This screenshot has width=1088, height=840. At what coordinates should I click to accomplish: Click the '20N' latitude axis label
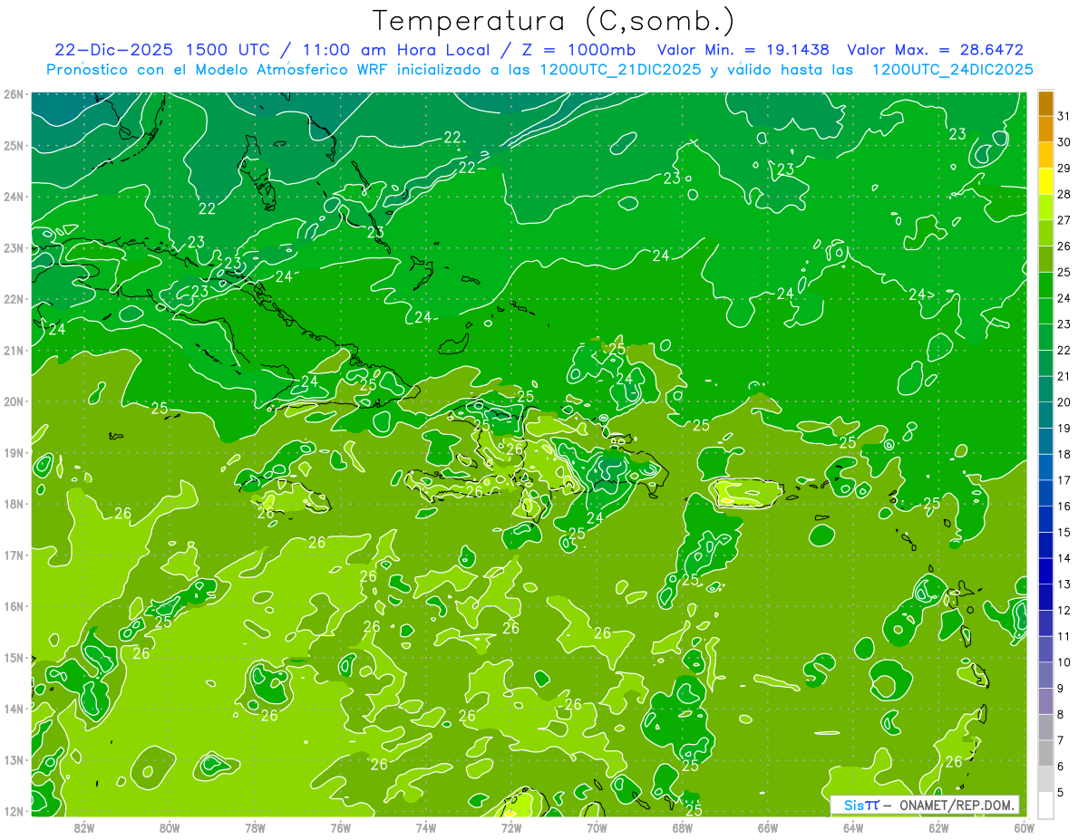pyautogui.click(x=14, y=401)
